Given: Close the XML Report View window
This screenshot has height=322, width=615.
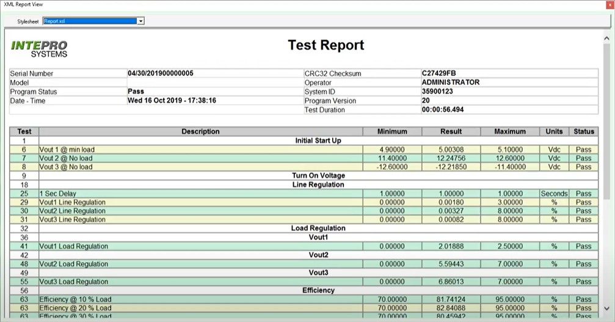Looking at the screenshot, I should click(610, 4).
